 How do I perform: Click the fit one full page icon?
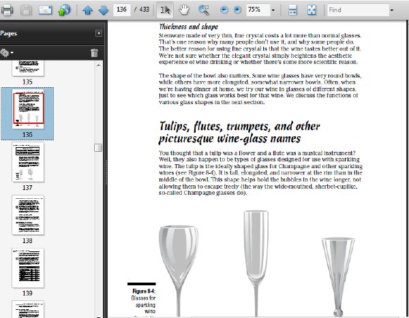coord(312,10)
